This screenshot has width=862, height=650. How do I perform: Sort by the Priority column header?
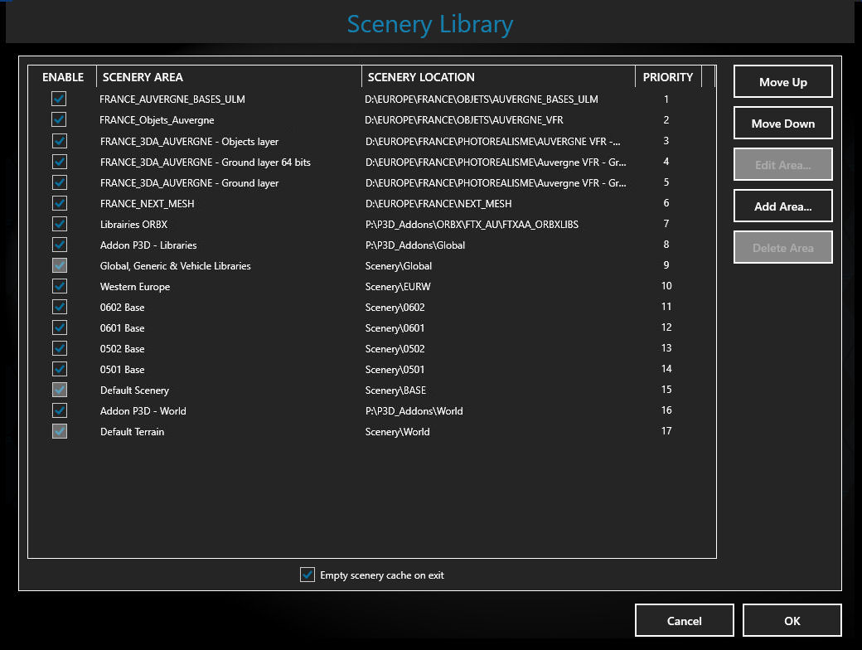[x=667, y=77]
